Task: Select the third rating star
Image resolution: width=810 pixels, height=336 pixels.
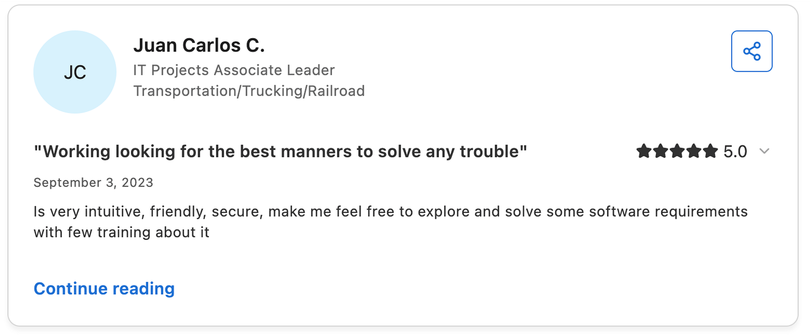Action: pyautogui.click(x=677, y=151)
